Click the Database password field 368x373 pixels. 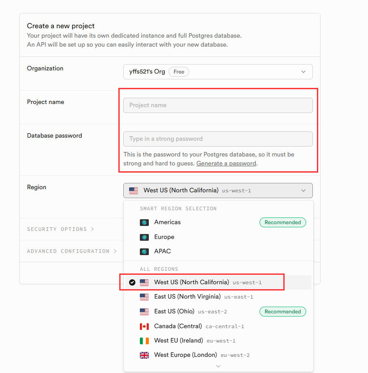pos(218,139)
